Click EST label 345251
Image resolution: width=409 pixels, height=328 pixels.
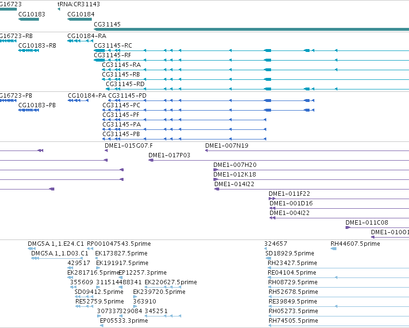[156, 311]
